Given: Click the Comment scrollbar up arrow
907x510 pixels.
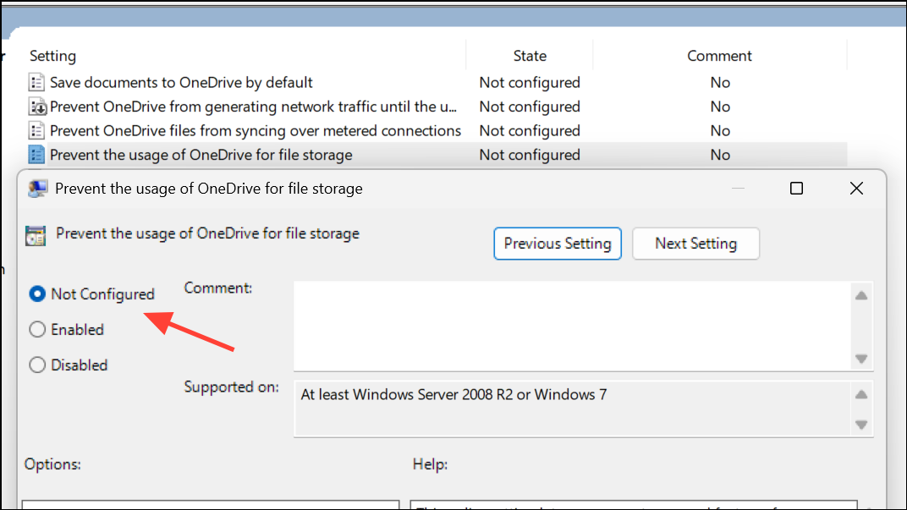Looking at the screenshot, I should click(861, 294).
